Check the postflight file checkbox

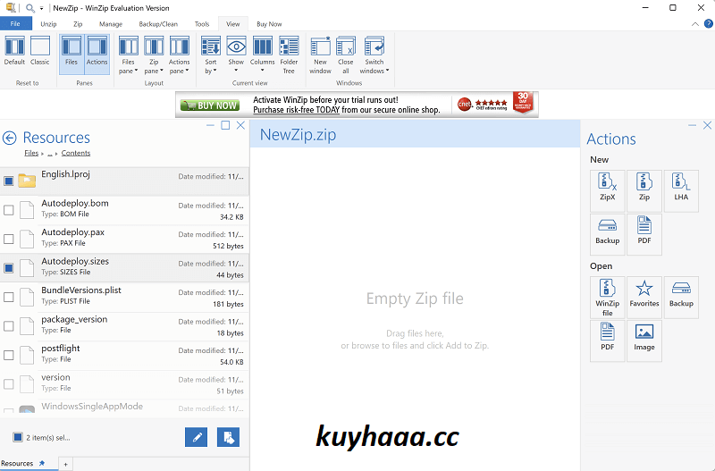tap(9, 355)
